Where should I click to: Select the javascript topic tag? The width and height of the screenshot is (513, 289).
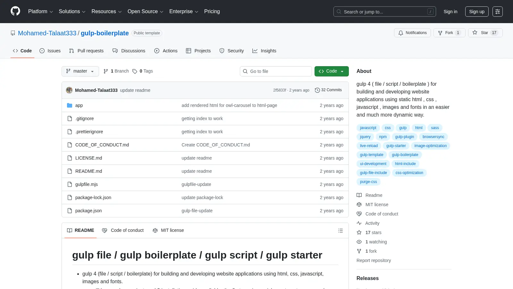tap(368, 128)
